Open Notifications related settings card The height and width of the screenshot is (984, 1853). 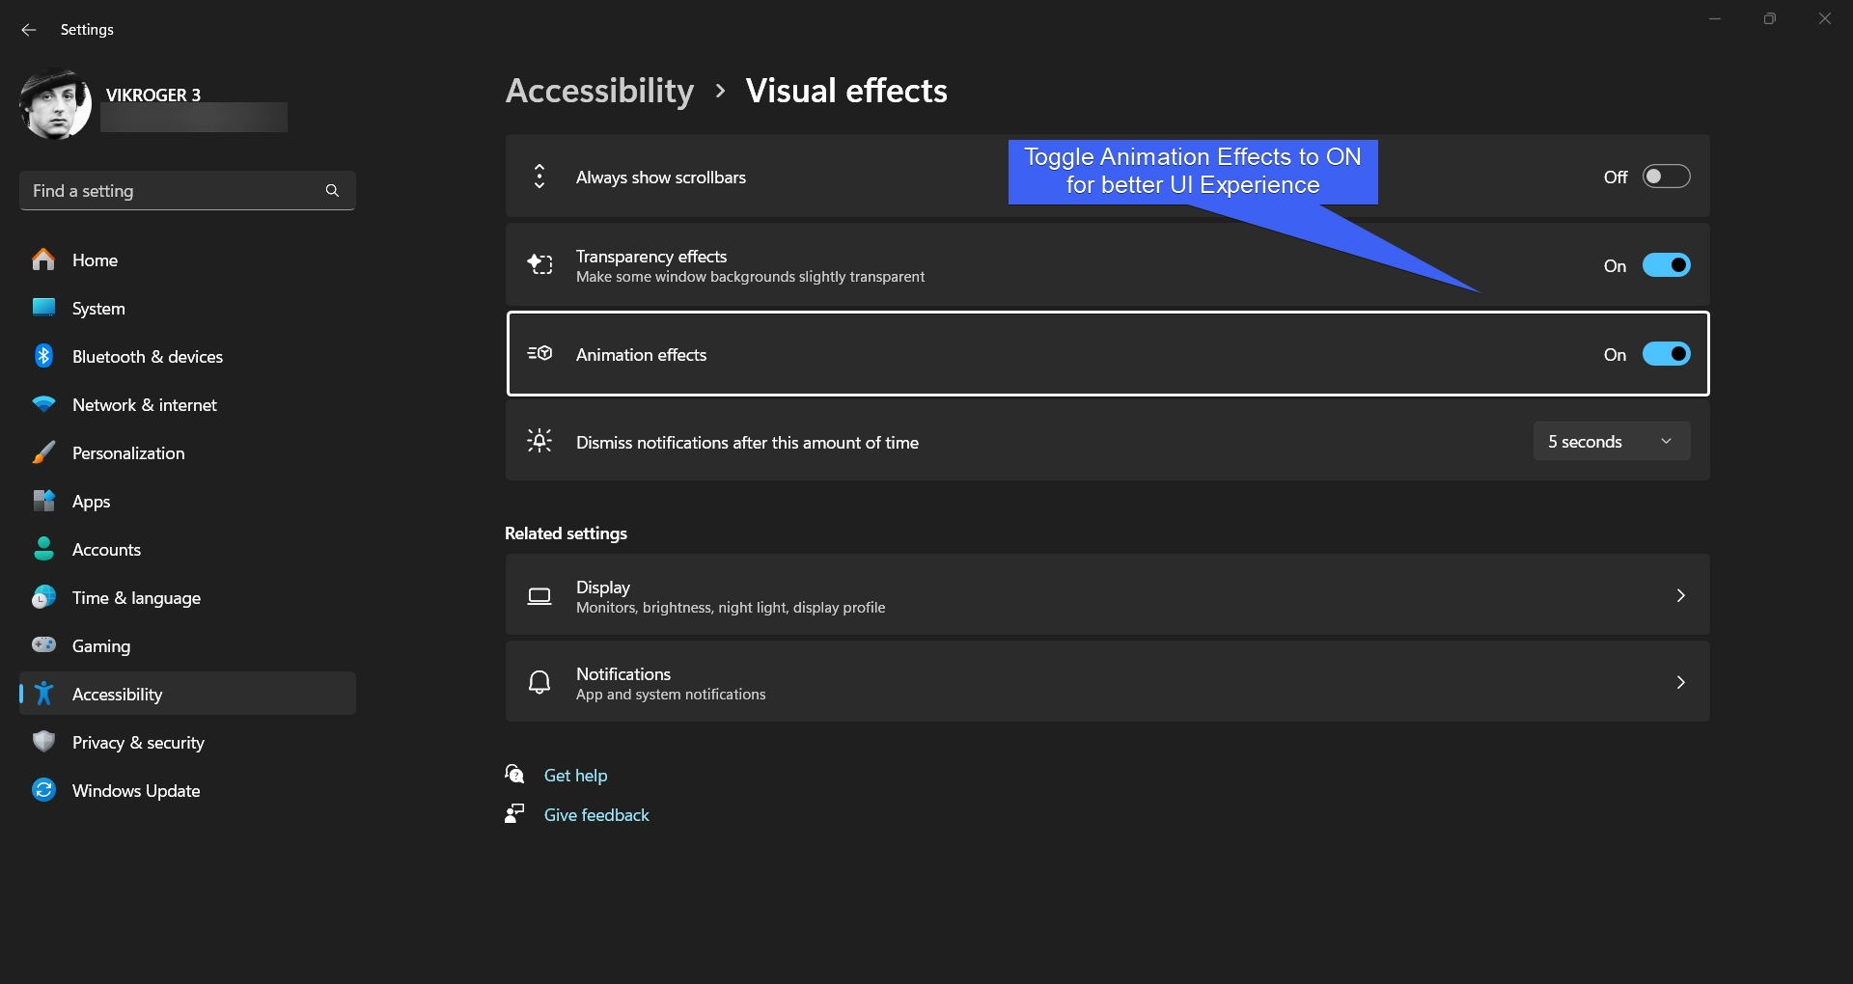pos(1107,681)
